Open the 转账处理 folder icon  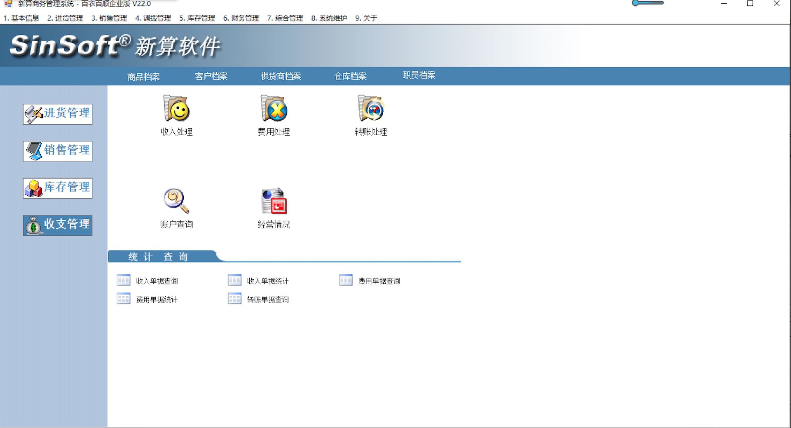371,108
